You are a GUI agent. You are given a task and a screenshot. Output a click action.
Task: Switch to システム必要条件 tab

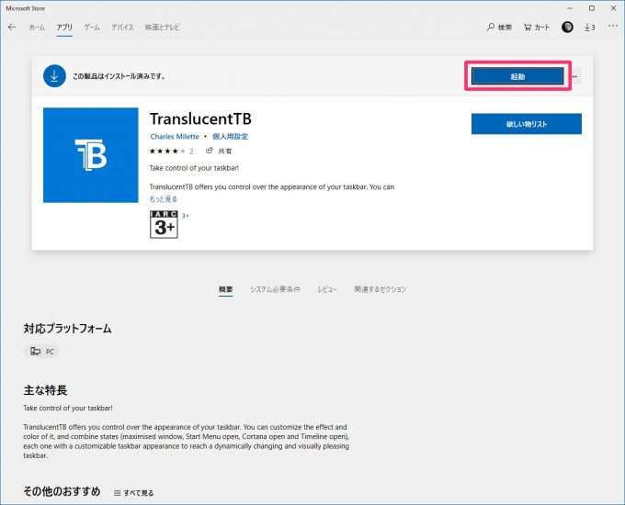coord(275,289)
